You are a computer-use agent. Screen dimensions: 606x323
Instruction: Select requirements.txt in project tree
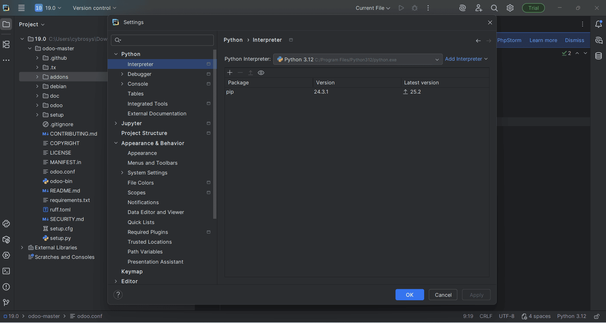(x=70, y=200)
